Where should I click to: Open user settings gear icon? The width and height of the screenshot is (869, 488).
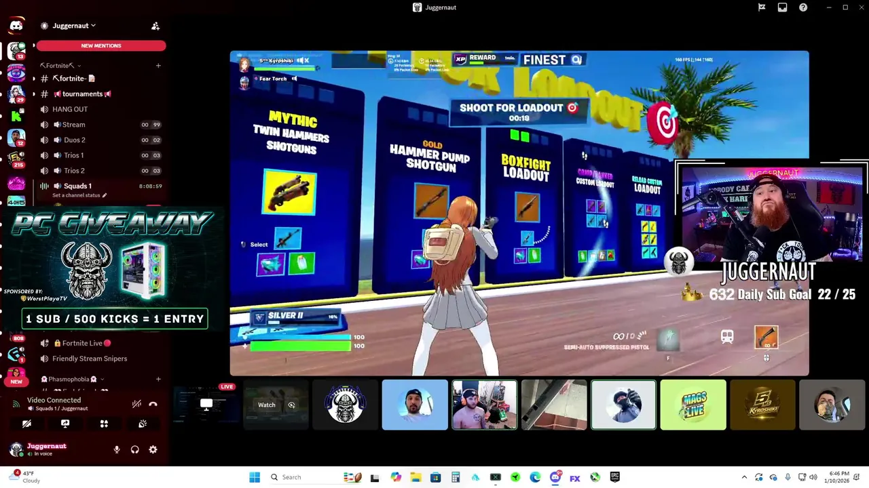click(x=153, y=449)
